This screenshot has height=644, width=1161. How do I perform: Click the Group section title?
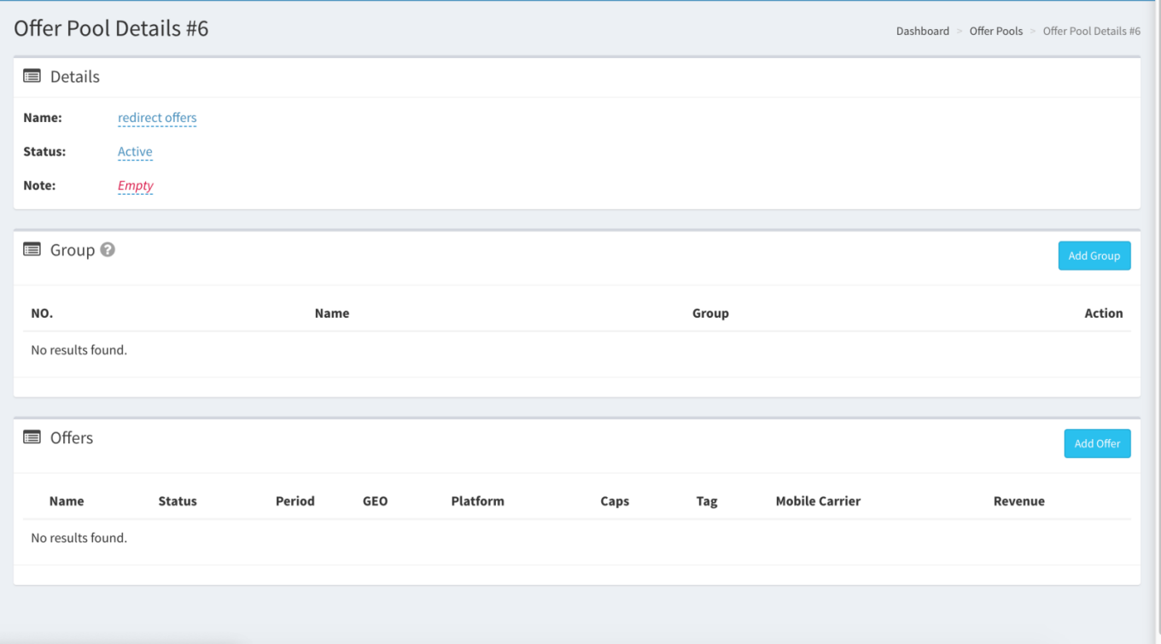73,250
